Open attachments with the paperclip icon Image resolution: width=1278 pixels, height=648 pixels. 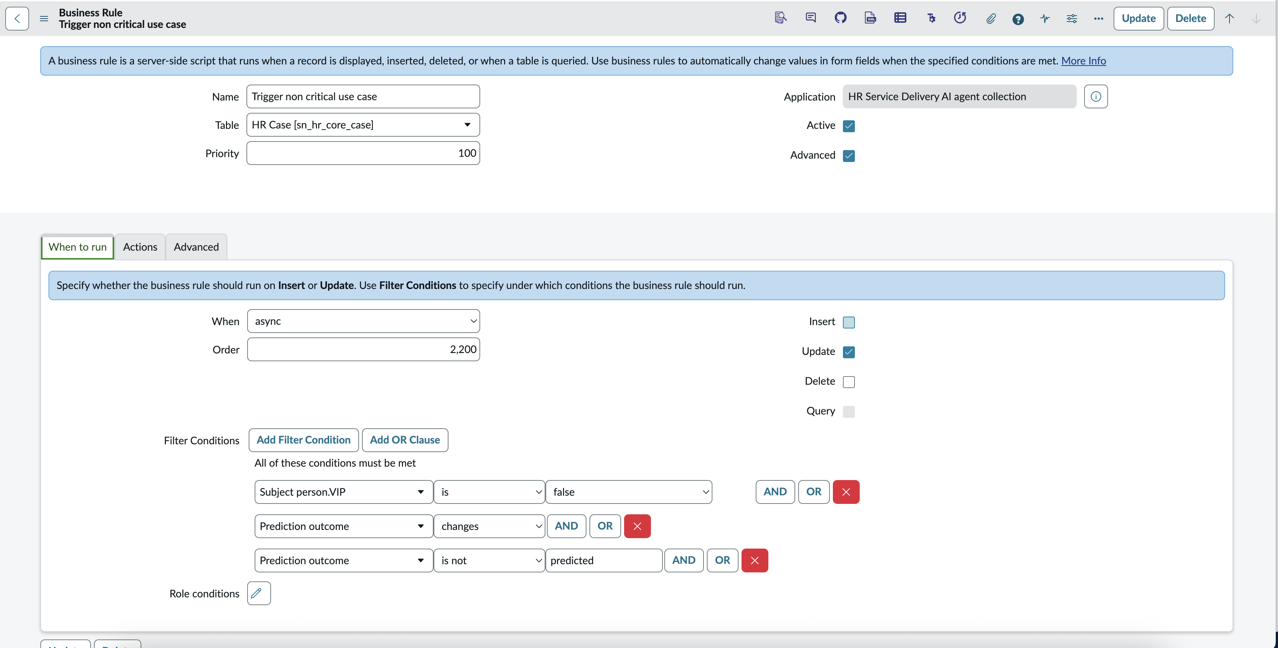pos(991,18)
